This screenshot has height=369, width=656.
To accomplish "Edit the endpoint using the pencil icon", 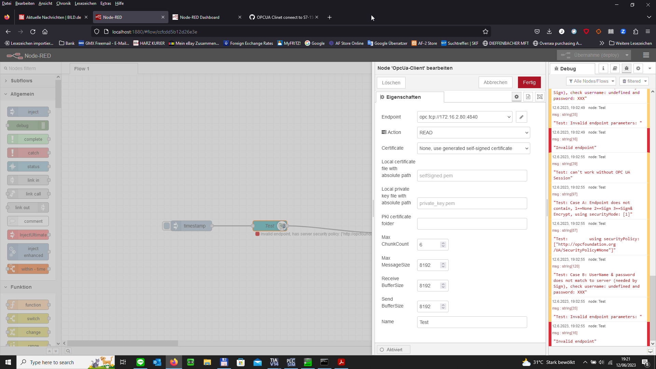I will 521,117.
